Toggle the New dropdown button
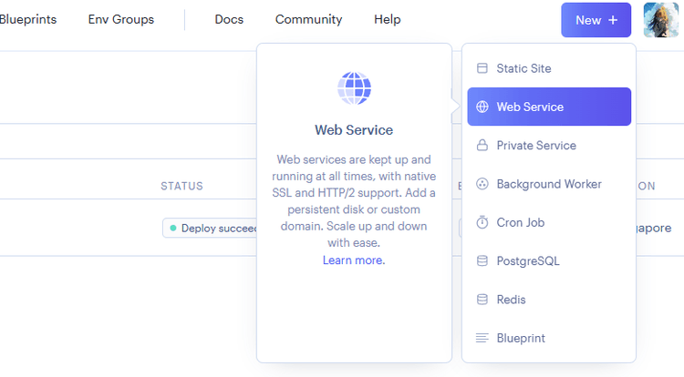Image resolution: width=684 pixels, height=377 pixels. (x=596, y=20)
